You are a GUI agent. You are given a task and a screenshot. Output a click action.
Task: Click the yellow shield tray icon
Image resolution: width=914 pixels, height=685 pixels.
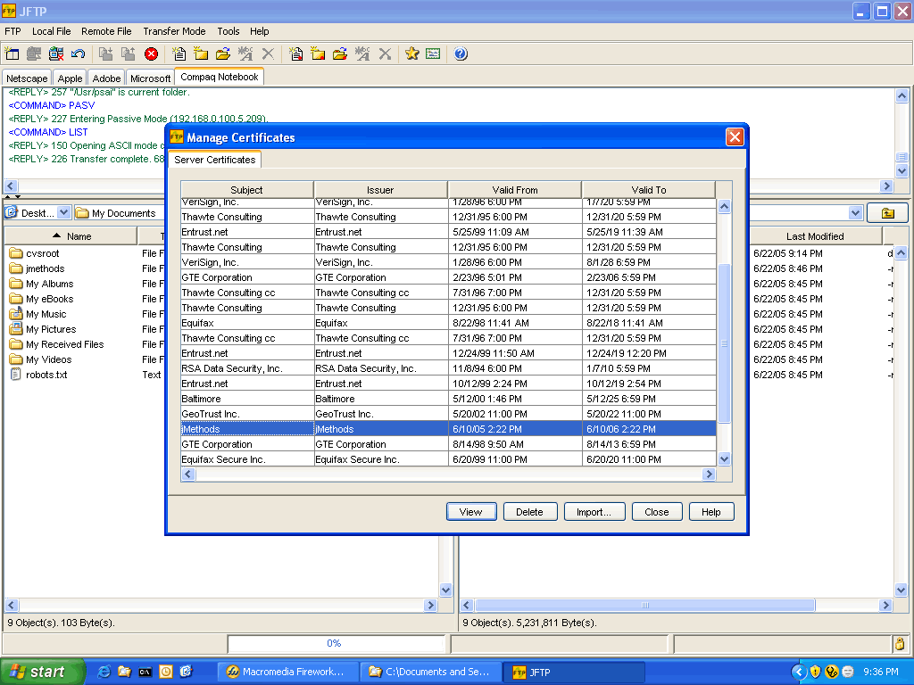(816, 672)
